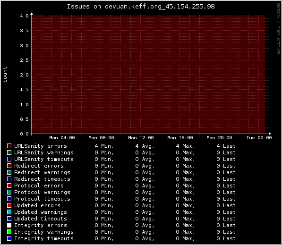Click the Redirect warnings teal swatch
This screenshot has height=245, width=282.
click(9, 172)
